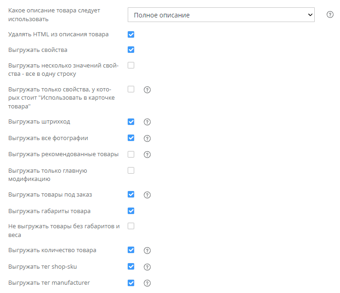Click help icon beside 'Выгружать штрихкод'
The width and height of the screenshot is (340, 293).
pos(147,122)
